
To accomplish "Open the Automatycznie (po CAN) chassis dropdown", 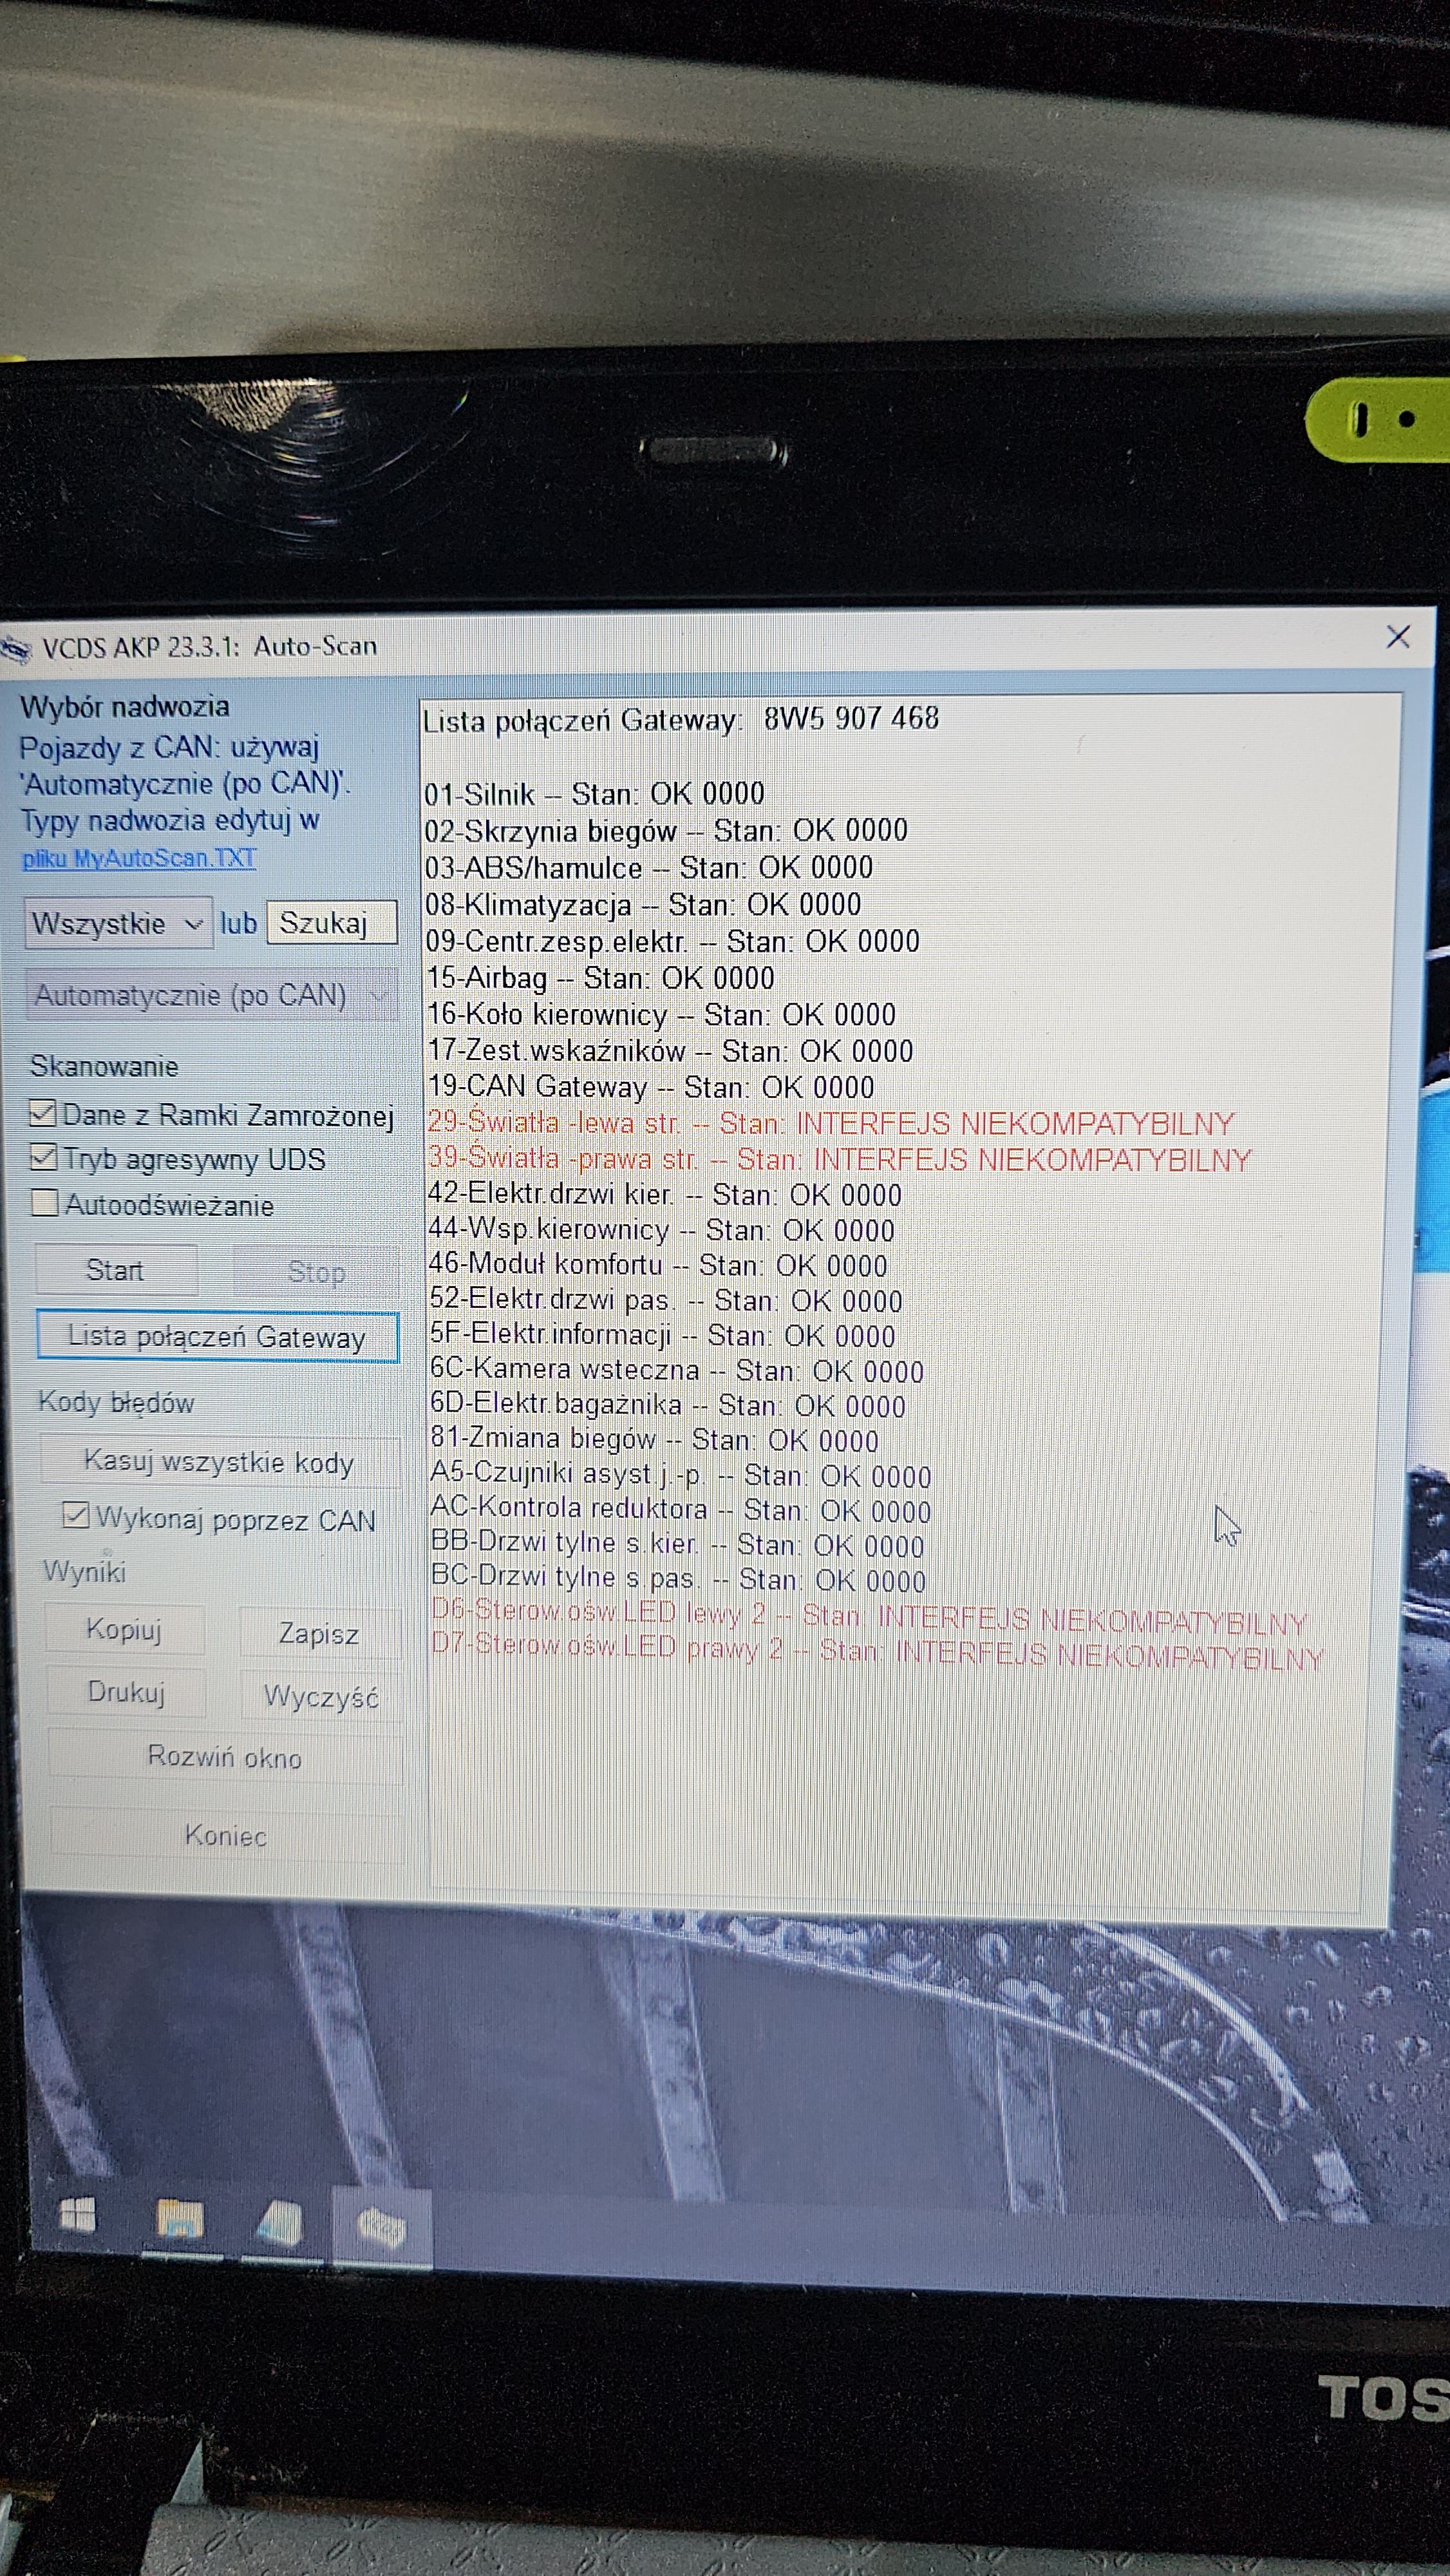I will (211, 995).
